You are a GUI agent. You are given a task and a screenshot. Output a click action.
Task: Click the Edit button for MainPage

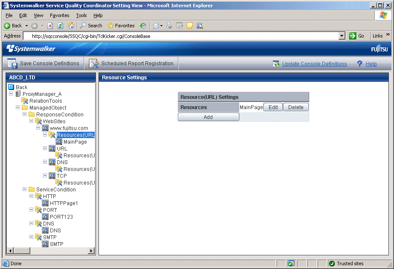coord(273,107)
